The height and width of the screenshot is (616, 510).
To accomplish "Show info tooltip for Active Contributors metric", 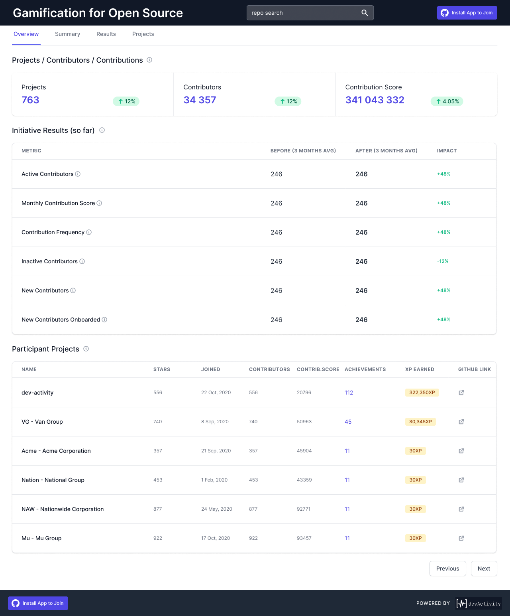I will click(78, 174).
